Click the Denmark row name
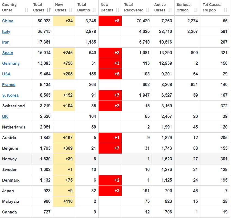The height and width of the screenshot is (223, 232). point(11,180)
